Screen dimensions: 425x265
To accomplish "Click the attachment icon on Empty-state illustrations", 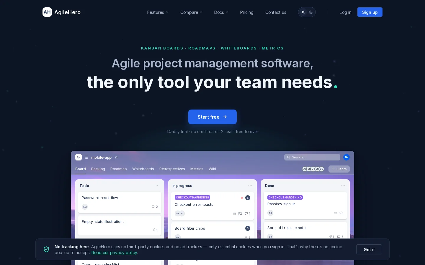I will point(154,230).
